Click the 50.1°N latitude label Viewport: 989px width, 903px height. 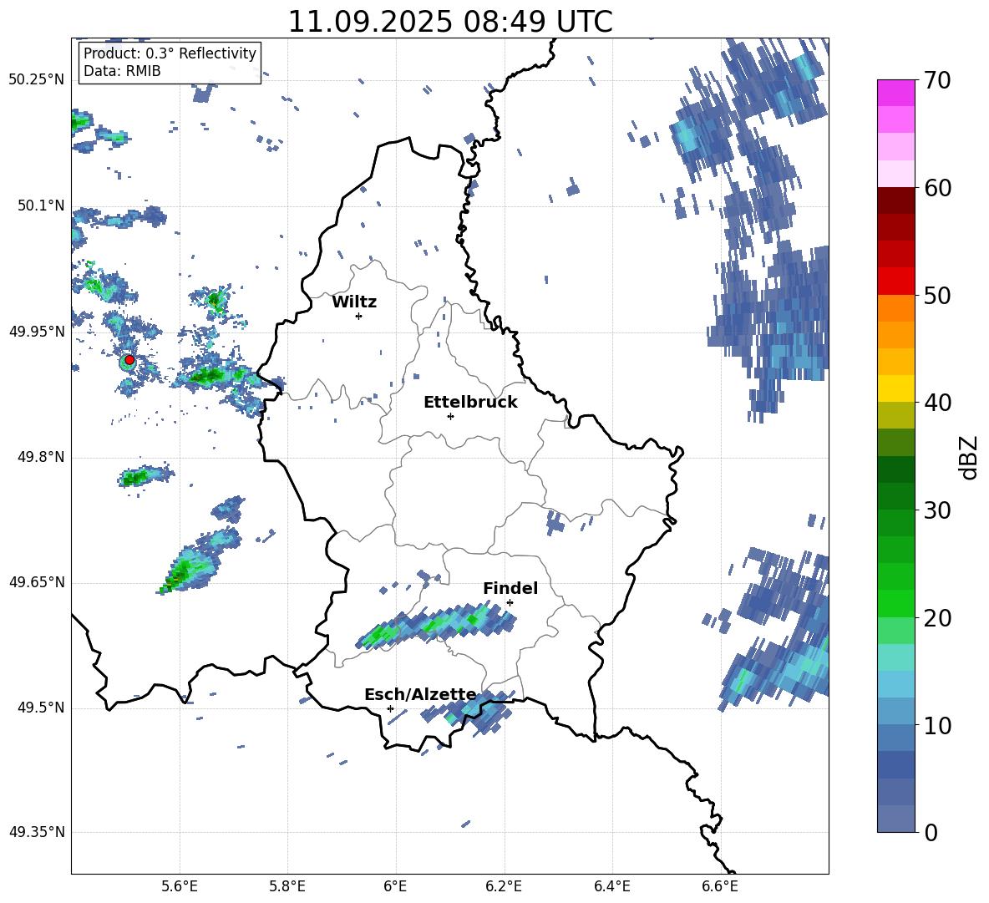[x=40, y=205]
